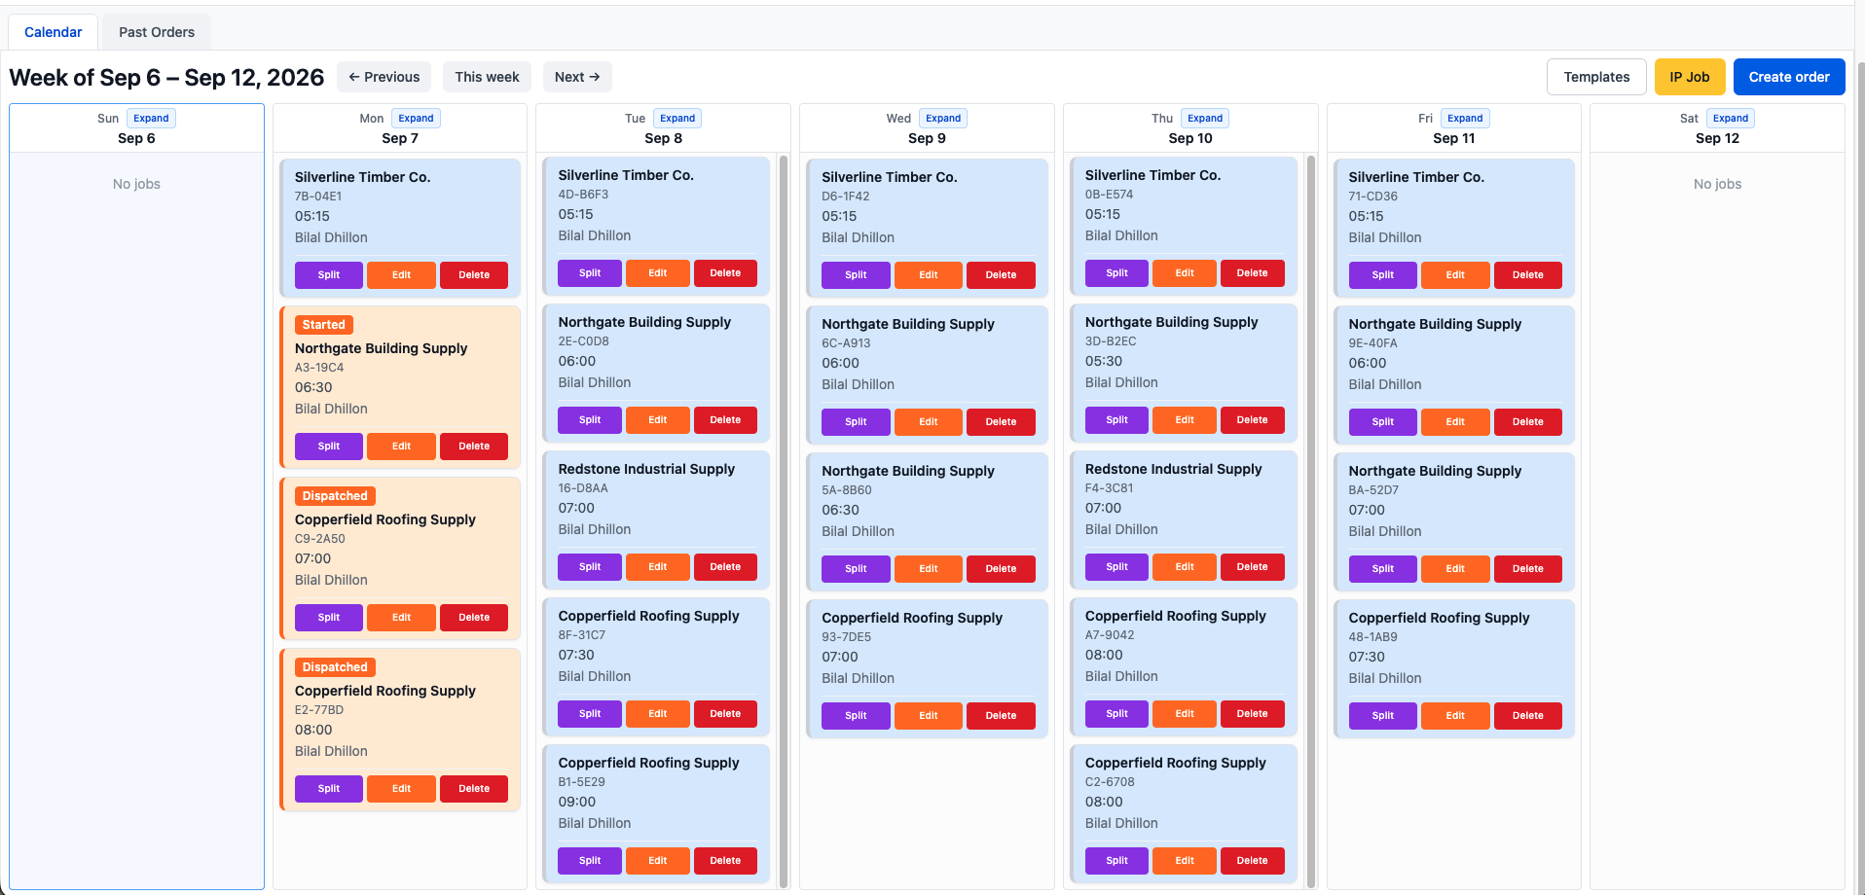Image resolution: width=1865 pixels, height=895 pixels.
Task: Select order code 5A-8B60 text
Action: [847, 490]
